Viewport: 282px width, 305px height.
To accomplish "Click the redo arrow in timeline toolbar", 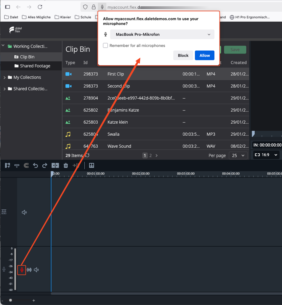I will 45,165.
